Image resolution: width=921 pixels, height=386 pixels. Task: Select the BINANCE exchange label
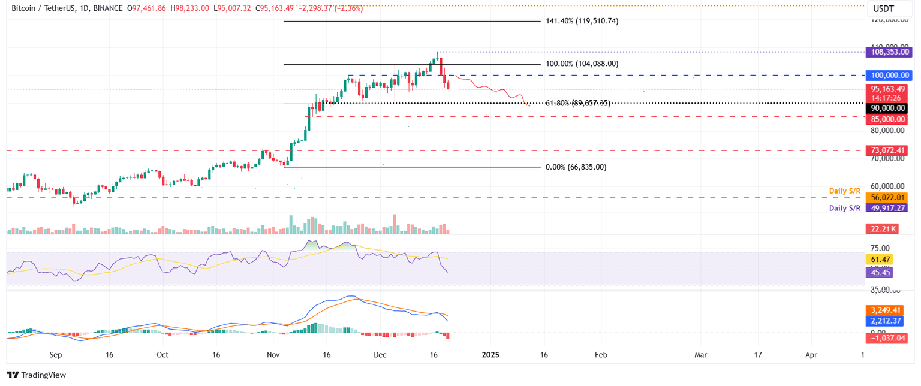[x=106, y=8]
